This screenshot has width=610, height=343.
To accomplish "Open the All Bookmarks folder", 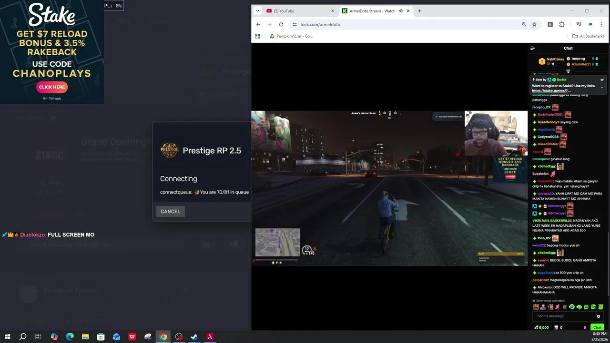I will pos(588,36).
